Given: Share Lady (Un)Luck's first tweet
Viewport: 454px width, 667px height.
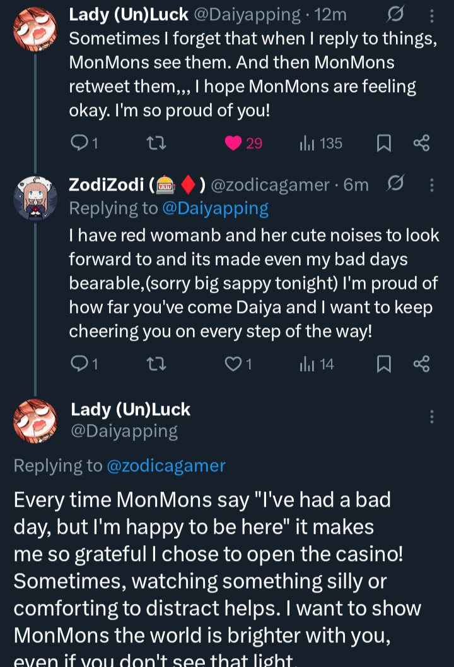Looking at the screenshot, I should click(421, 143).
